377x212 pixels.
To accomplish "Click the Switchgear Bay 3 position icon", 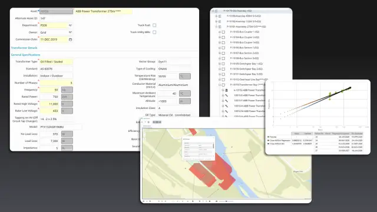I will (x=223, y=74).
